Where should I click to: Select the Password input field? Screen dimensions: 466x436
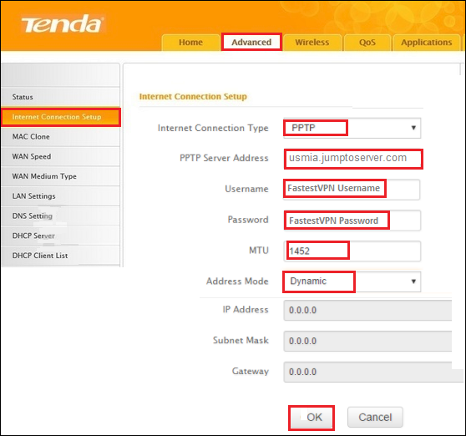(x=352, y=221)
